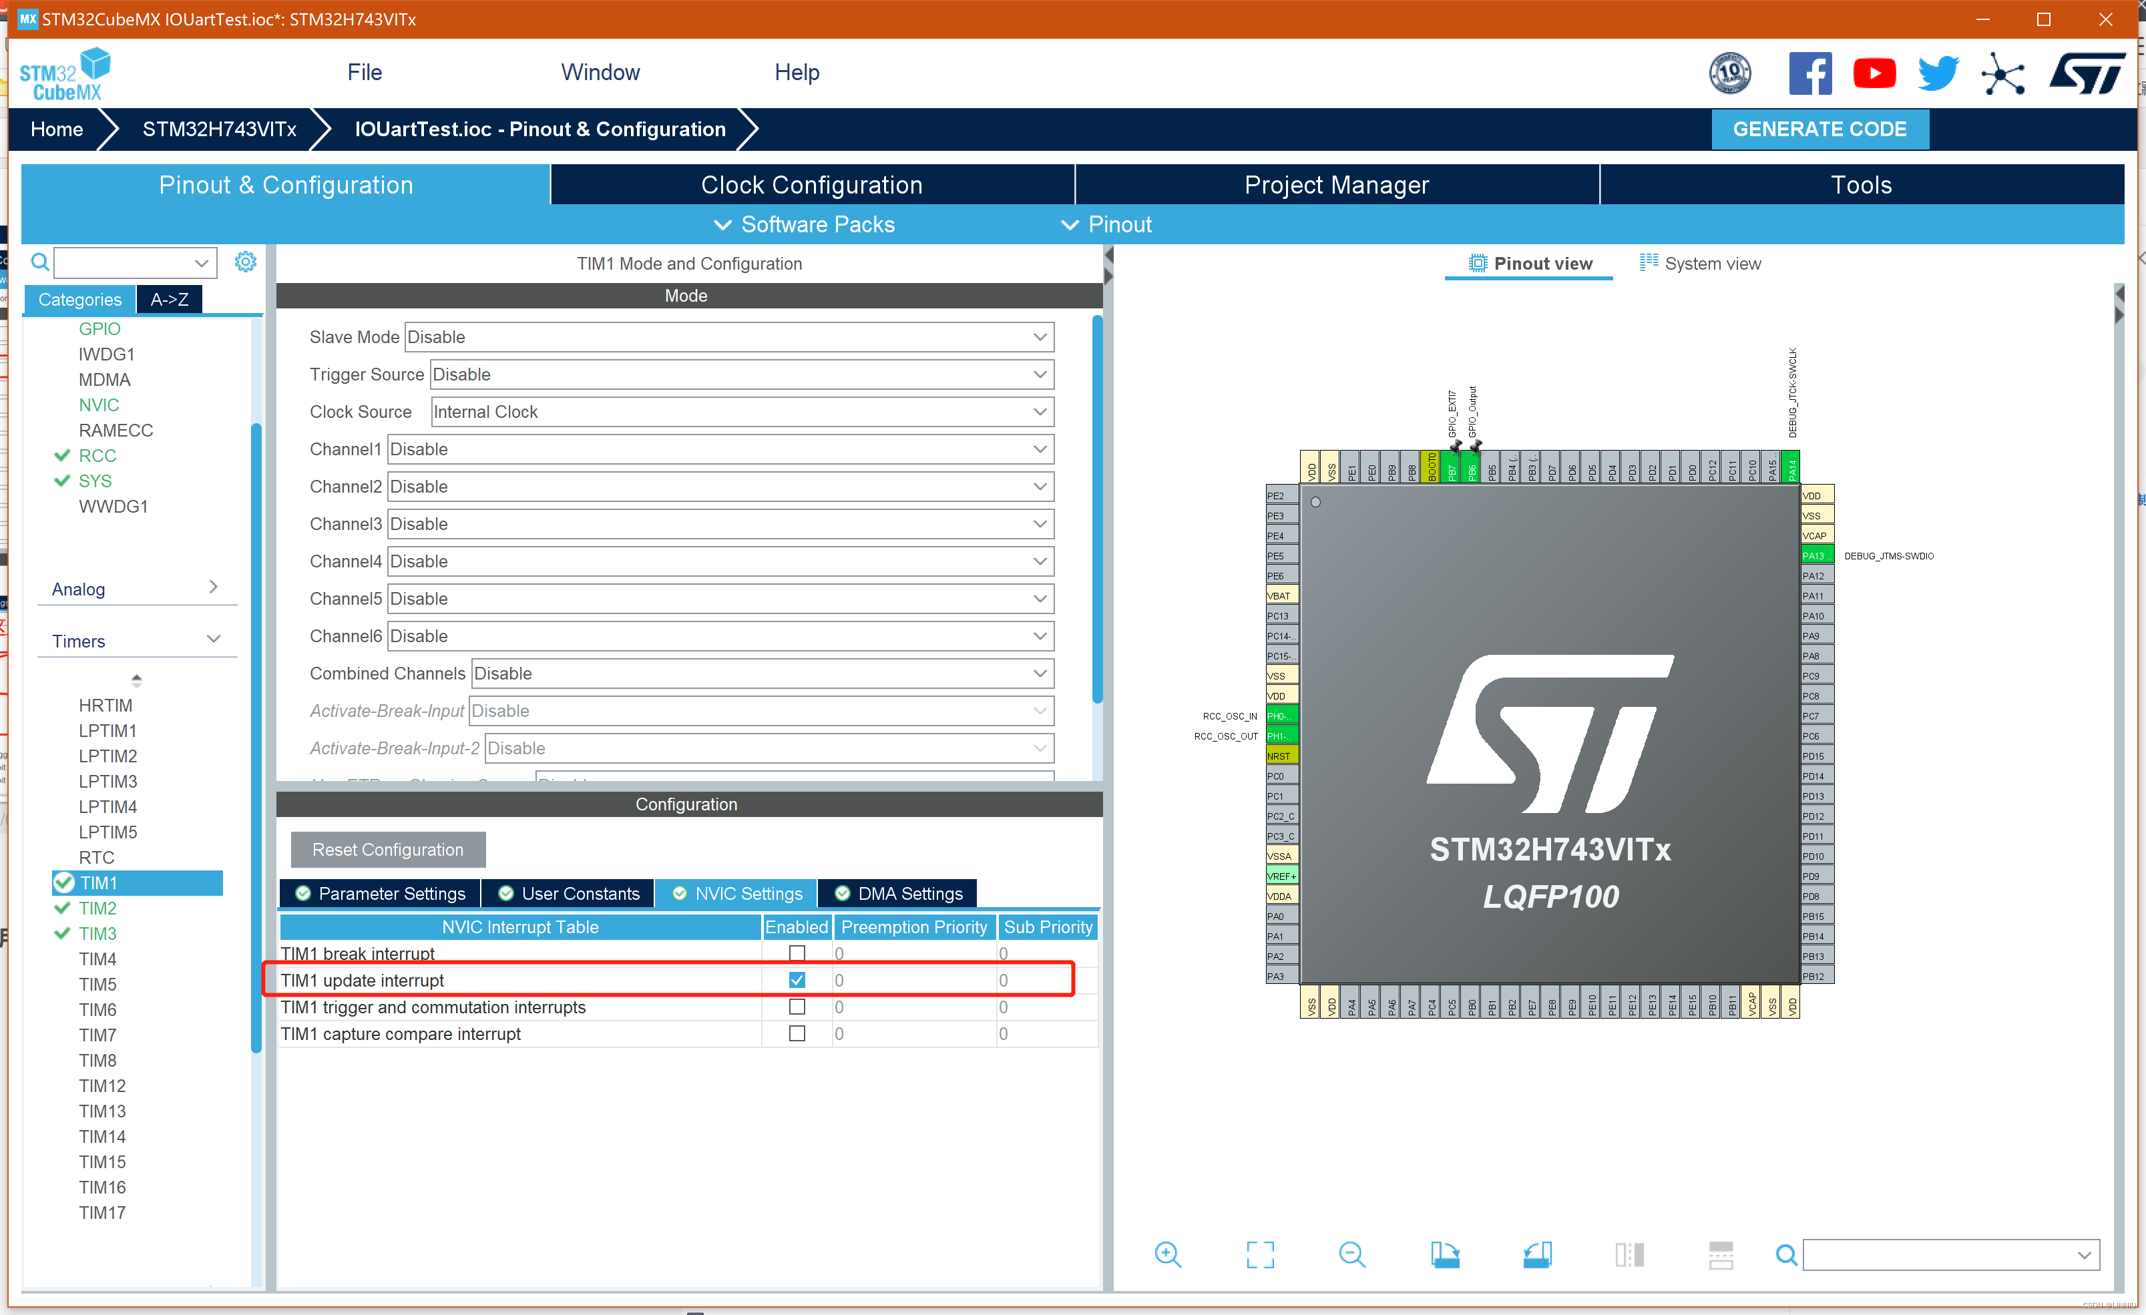Image resolution: width=2146 pixels, height=1315 pixels.
Task: Open the Parameter Settings tab
Action: tap(381, 894)
